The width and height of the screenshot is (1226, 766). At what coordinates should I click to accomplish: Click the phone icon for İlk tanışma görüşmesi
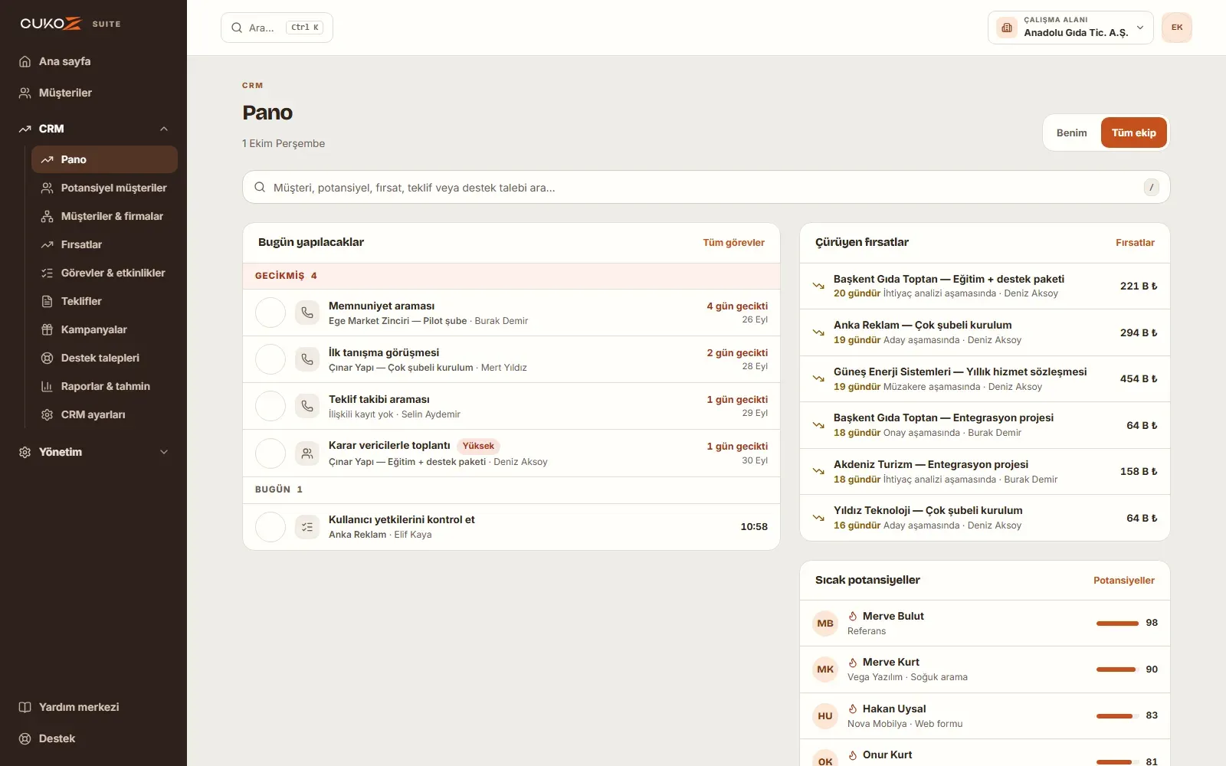point(307,359)
